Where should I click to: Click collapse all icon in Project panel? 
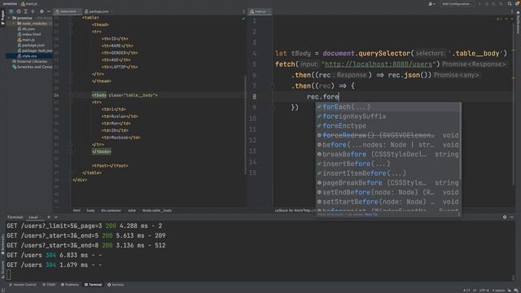pos(33,11)
